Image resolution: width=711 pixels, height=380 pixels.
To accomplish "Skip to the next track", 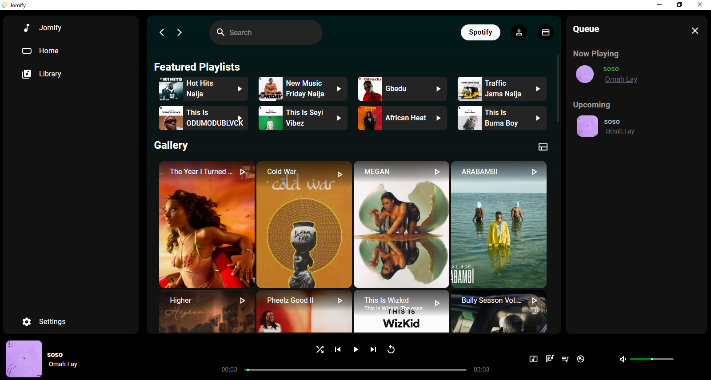I will (373, 349).
